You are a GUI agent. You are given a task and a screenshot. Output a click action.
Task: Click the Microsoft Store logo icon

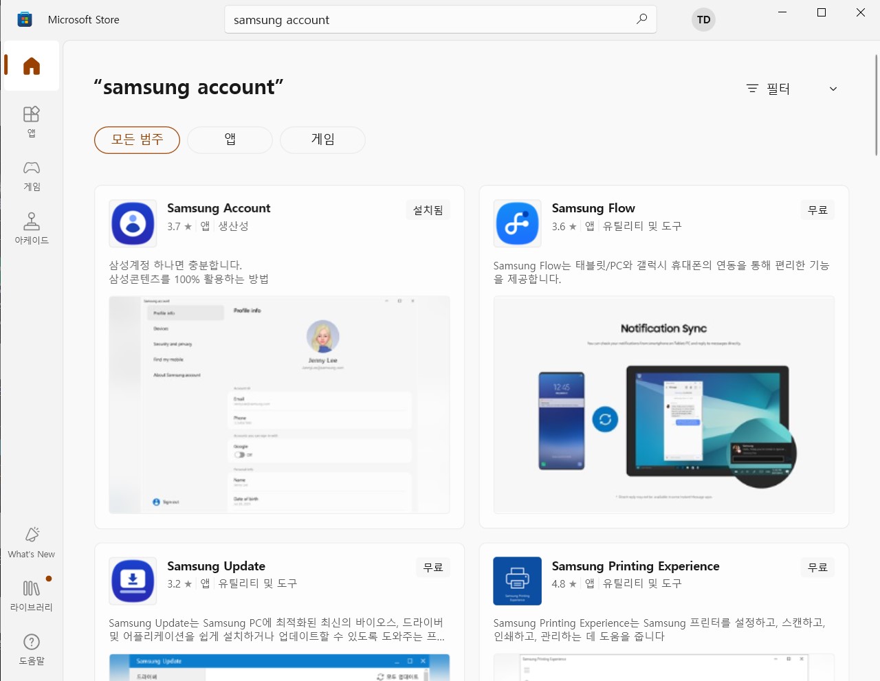(x=25, y=19)
